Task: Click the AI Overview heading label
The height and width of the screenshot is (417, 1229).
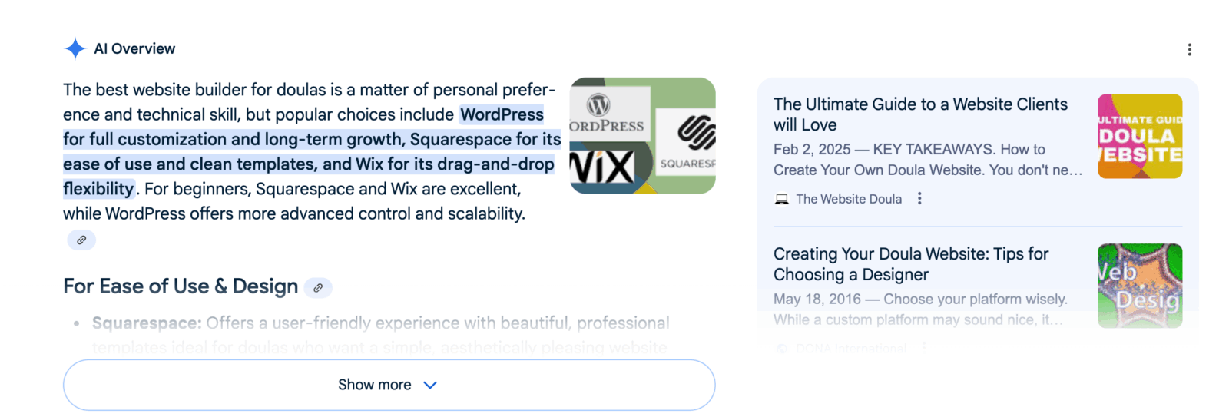Action: click(x=134, y=48)
